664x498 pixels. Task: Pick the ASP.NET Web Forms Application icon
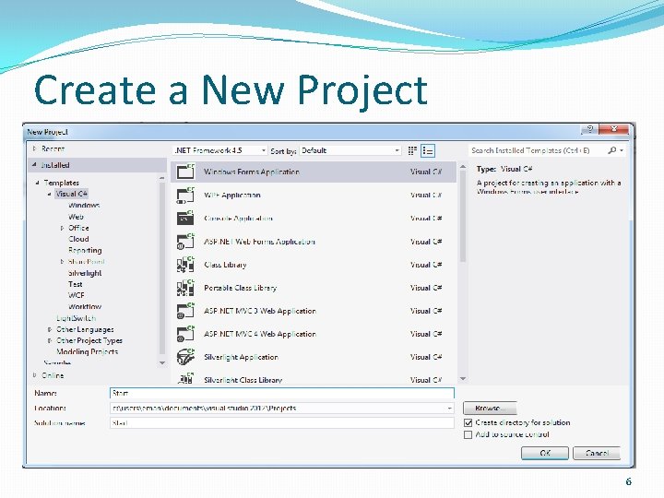tap(185, 242)
